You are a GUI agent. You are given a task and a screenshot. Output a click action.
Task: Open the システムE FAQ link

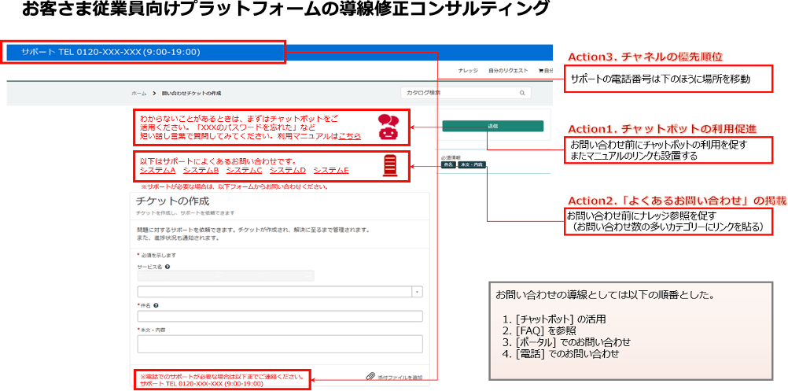[330, 171]
